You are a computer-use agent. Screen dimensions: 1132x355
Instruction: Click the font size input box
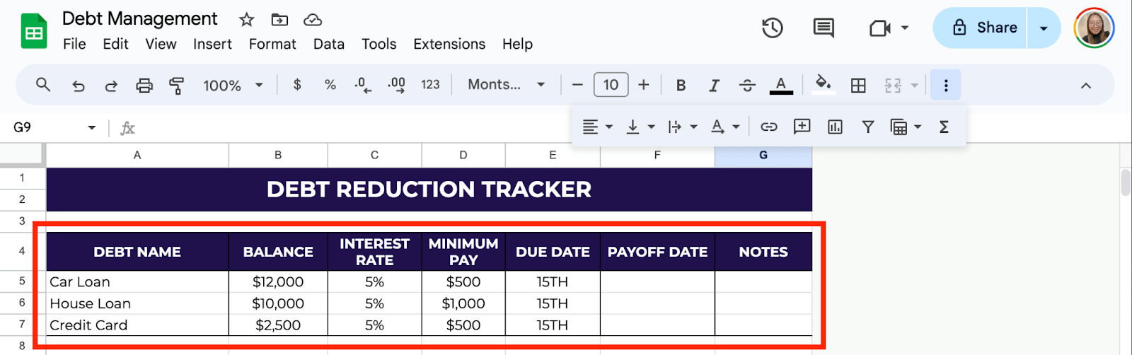[611, 86]
